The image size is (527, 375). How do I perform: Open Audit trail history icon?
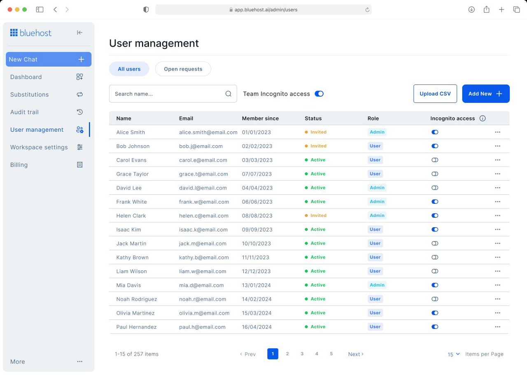80,112
